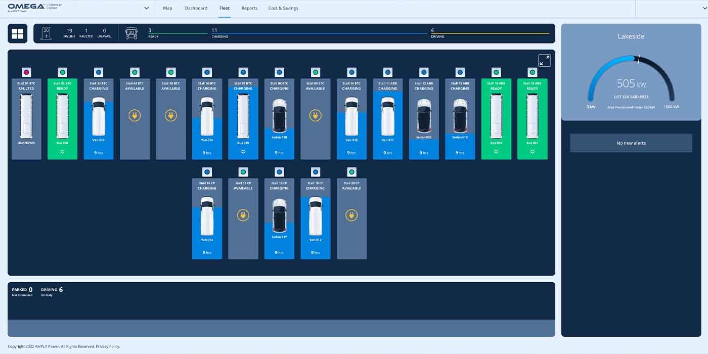Click the plug icon in Stall 04

click(x=135, y=116)
